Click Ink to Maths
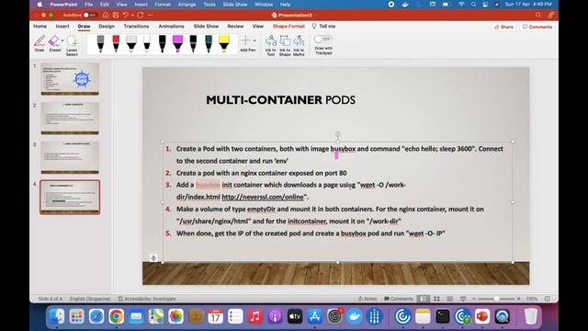 pos(299,45)
